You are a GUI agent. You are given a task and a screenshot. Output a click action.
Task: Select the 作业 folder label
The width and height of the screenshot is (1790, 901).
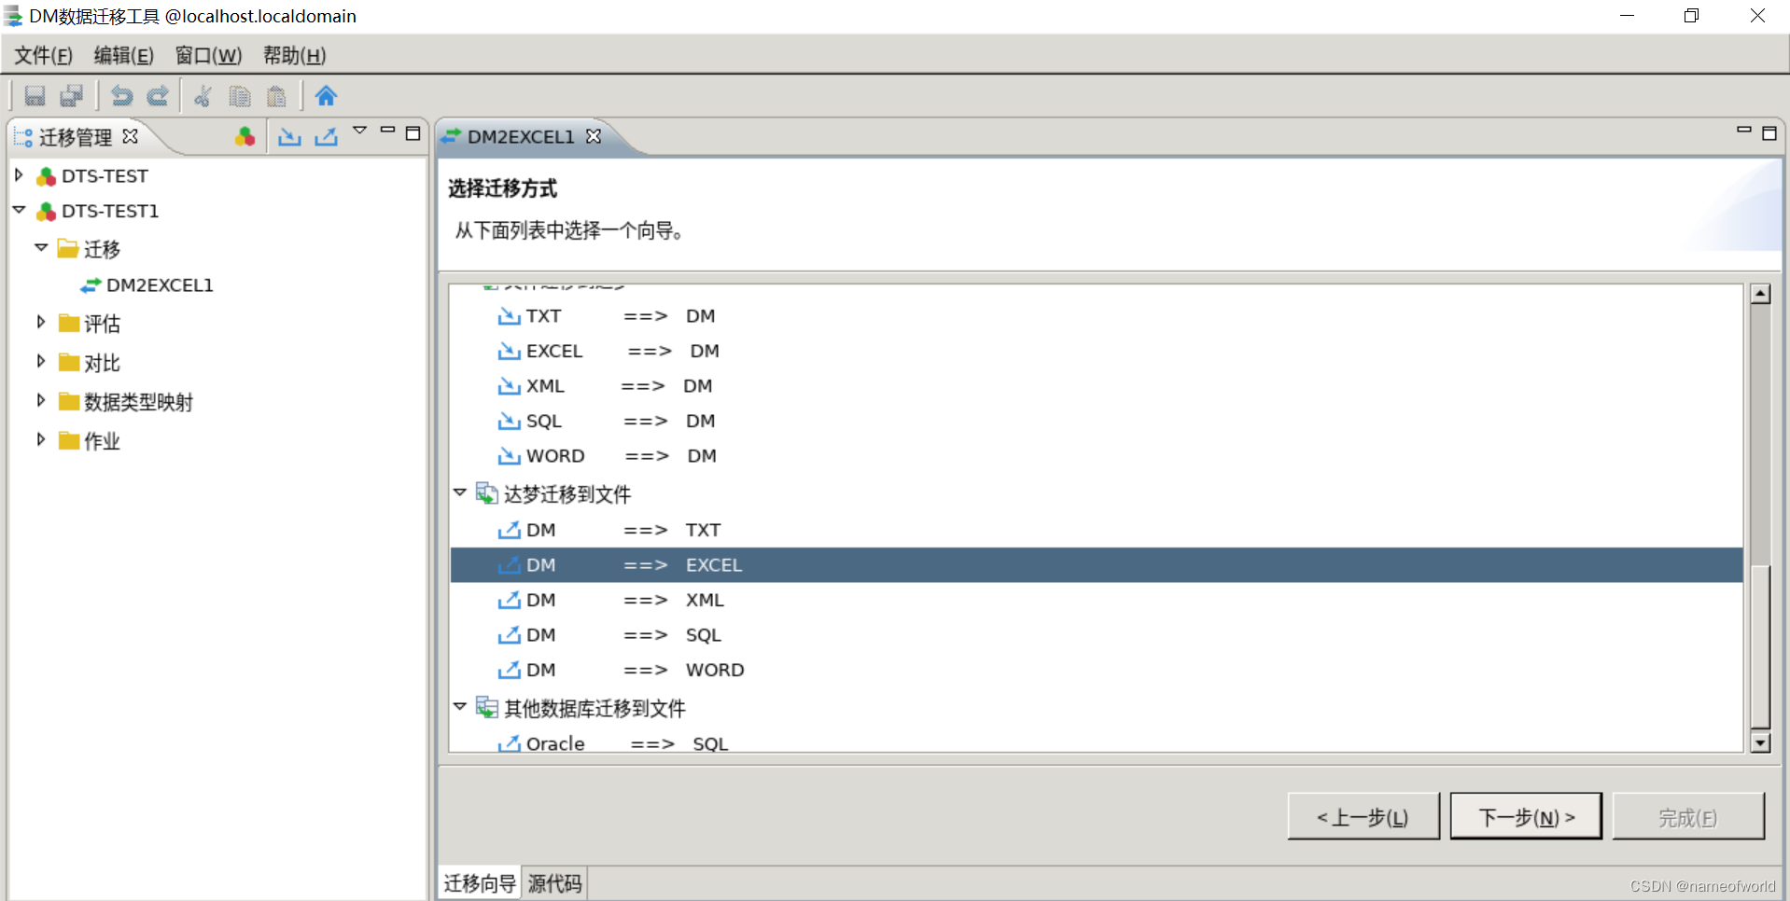click(x=102, y=441)
